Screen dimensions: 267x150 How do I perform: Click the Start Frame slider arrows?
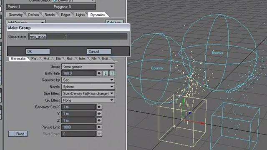tap(99, 134)
